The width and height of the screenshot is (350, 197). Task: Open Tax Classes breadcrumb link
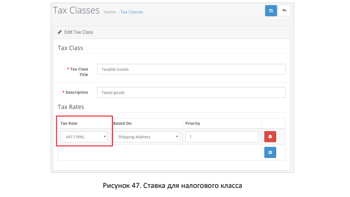click(132, 12)
